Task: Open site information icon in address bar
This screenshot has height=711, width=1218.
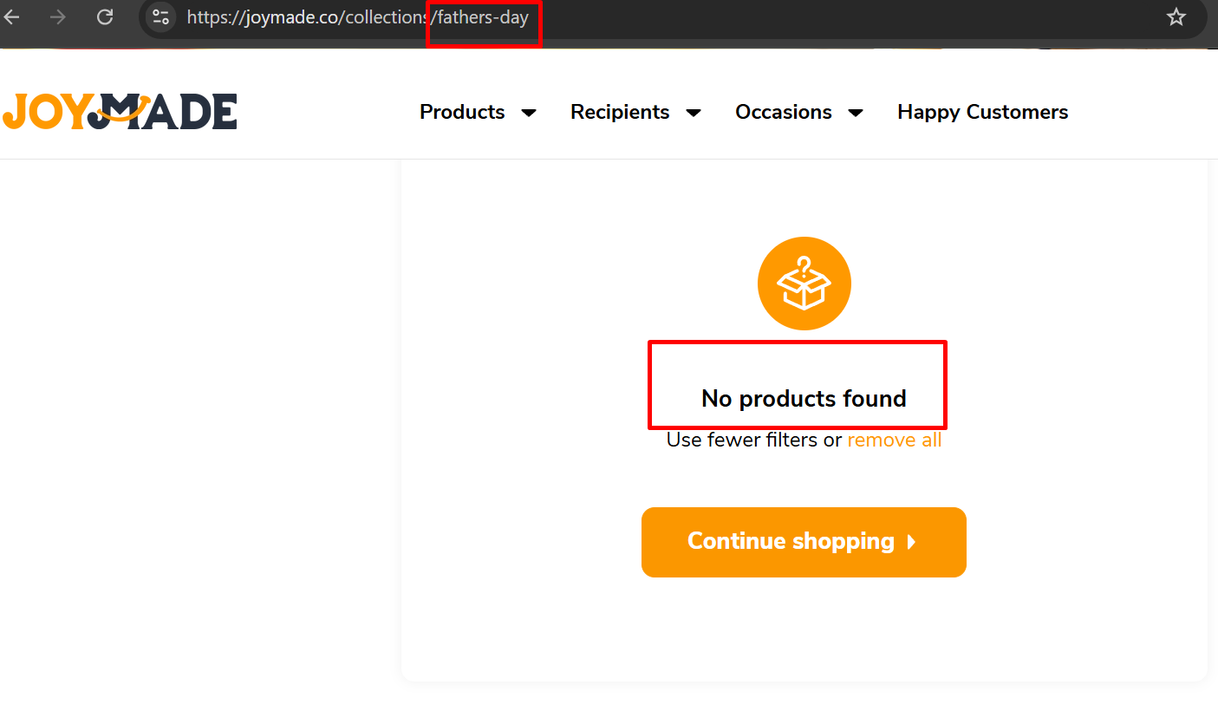Action: (x=160, y=16)
